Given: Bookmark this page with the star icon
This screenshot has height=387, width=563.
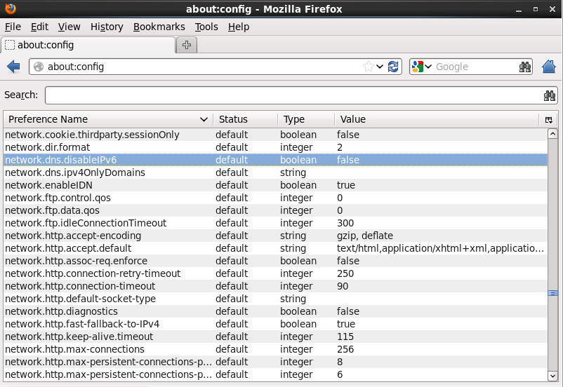Looking at the screenshot, I should point(368,67).
